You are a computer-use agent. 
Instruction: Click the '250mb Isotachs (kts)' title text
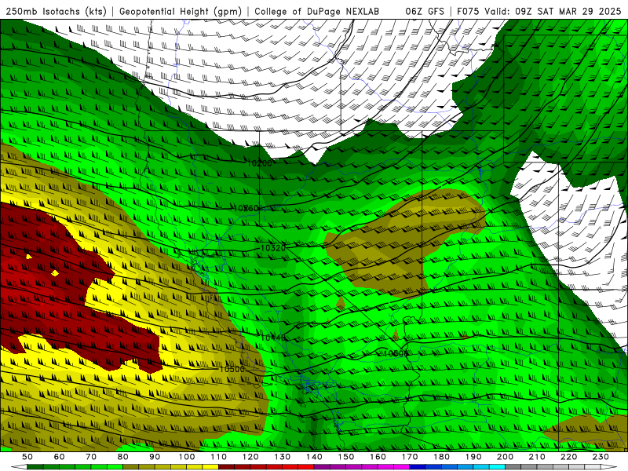[56, 11]
